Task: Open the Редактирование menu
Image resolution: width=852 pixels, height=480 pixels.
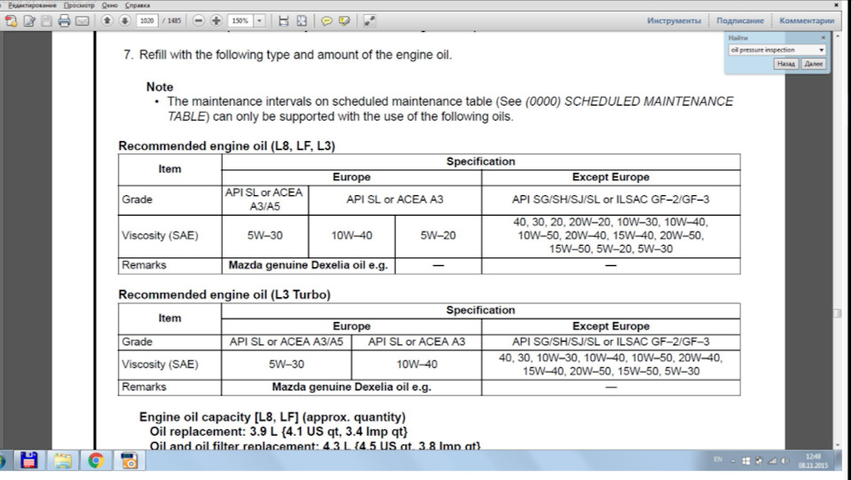Action: coord(32,5)
